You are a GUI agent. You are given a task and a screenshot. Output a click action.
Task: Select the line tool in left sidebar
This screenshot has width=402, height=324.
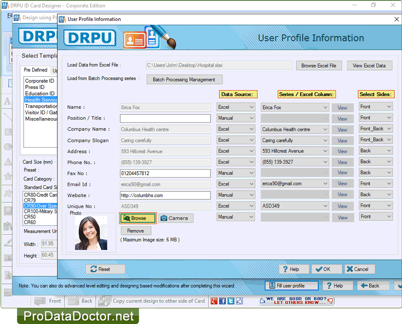[x=8, y=116]
